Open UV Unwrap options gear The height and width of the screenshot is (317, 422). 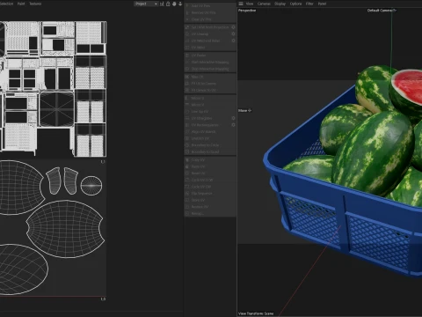233,33
